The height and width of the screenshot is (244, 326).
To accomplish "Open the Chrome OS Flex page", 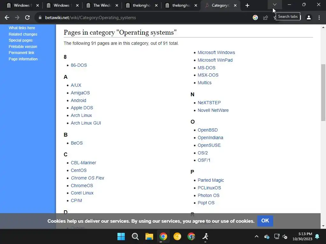I will 88,178.
